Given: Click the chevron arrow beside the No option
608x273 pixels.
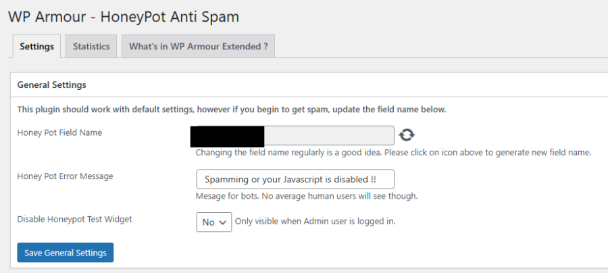Looking at the screenshot, I should tap(223, 222).
